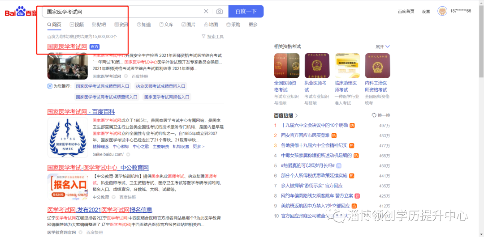Screen dimensions: 484x237
Task: Click 国家医学考试网成绩查询入口 suggestion
Action: (103, 86)
